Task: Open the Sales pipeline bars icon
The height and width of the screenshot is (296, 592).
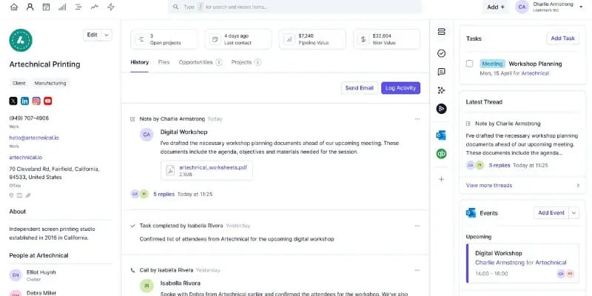Action: click(62, 7)
